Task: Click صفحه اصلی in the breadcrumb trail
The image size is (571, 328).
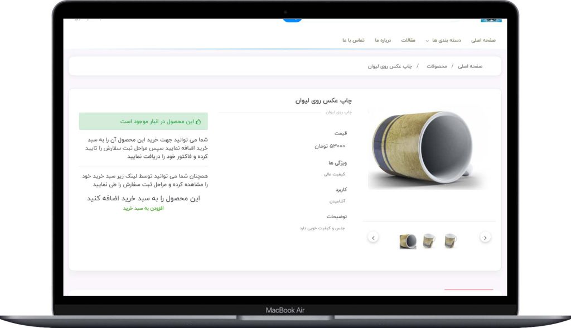Action: coord(470,66)
